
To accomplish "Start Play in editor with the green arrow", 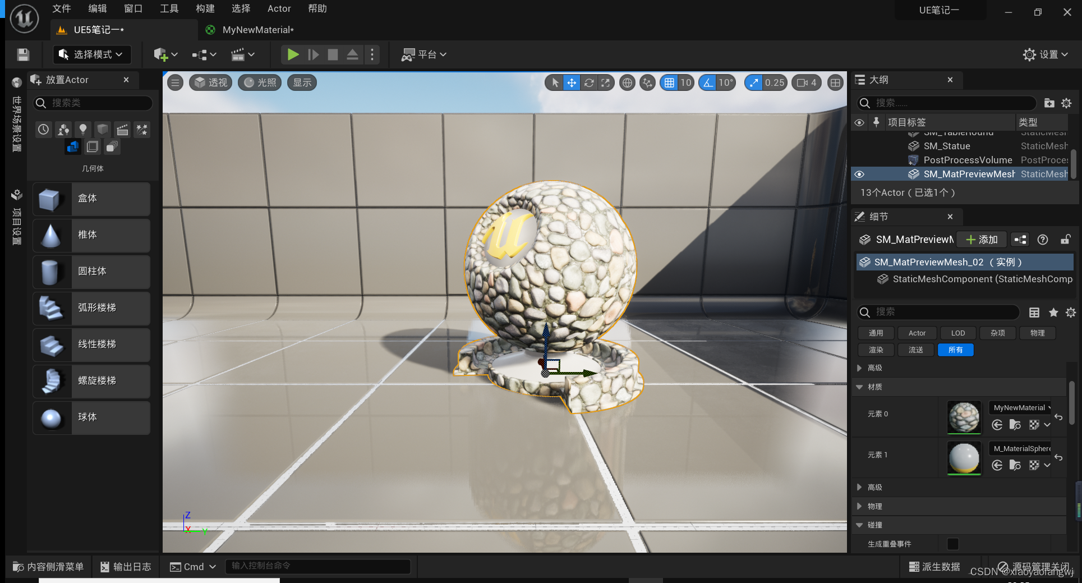I will [x=293, y=54].
